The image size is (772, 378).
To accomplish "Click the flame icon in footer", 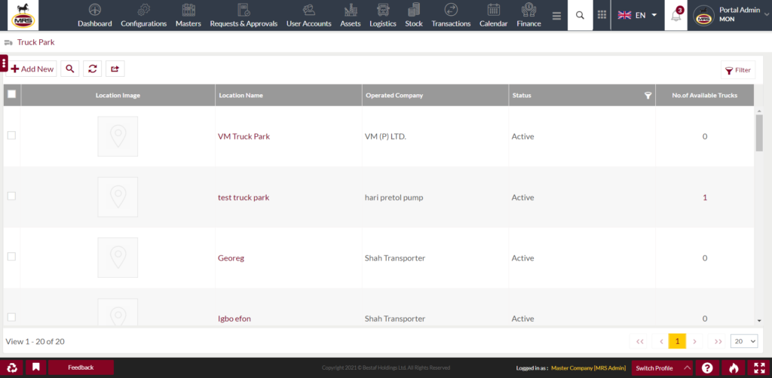I will 734,367.
